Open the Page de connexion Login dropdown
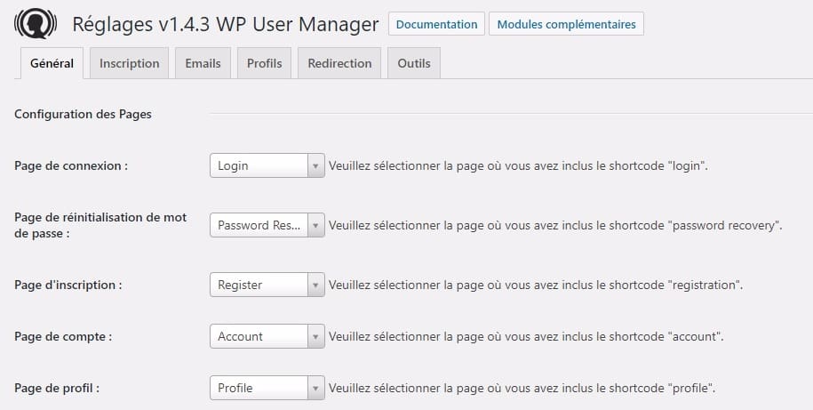Screen dimensions: 813x410 (x=267, y=165)
